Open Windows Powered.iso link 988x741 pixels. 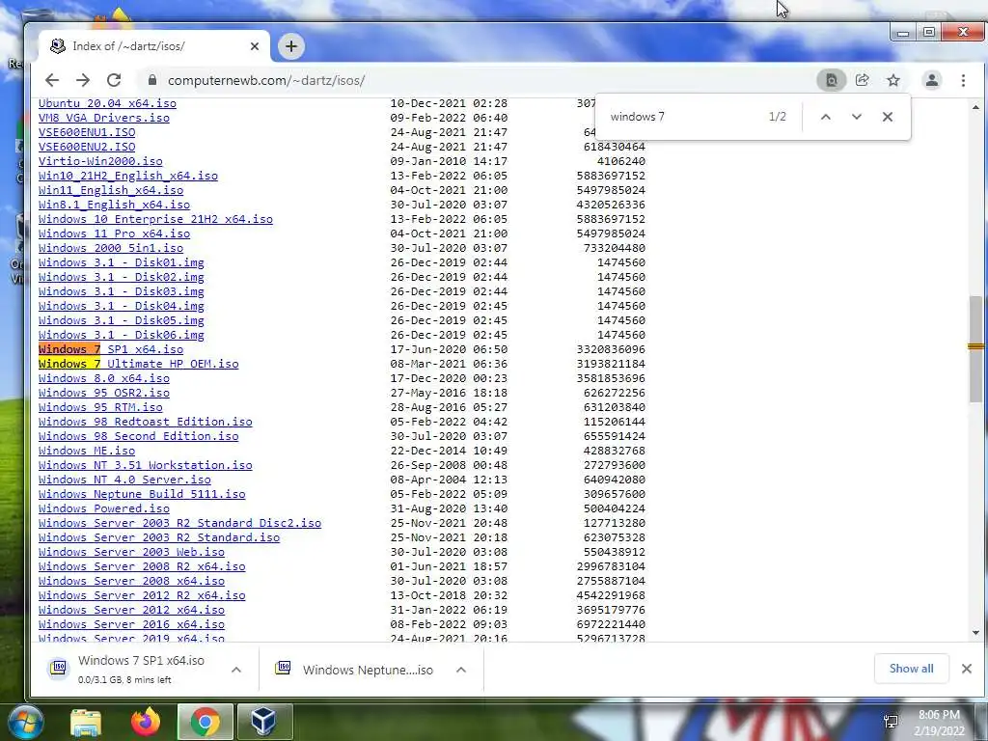click(104, 508)
